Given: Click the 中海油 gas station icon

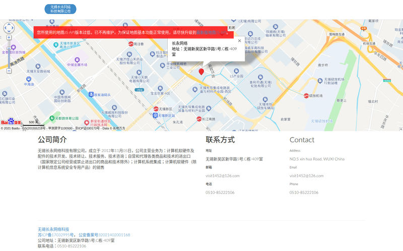Looking at the screenshot, I should (x=29, y=79).
